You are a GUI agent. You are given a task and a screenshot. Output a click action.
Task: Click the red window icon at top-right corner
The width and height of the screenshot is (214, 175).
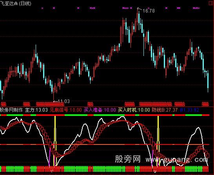pyautogui.click(x=211, y=3)
